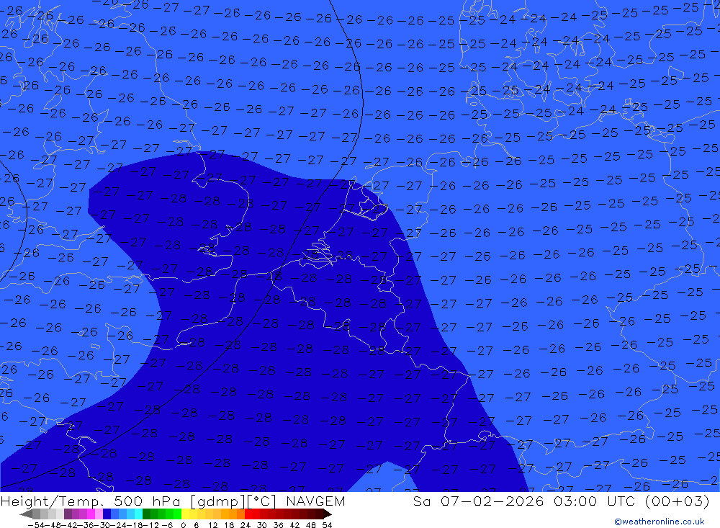Click the dark brown right arrow end of color scale
This screenshot has height=528, width=720.
tap(327, 514)
